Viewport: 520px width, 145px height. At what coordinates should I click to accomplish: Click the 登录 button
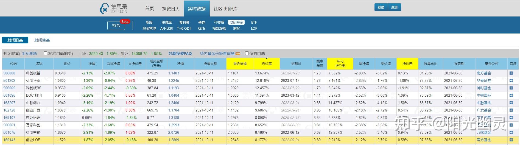pos(381,7)
